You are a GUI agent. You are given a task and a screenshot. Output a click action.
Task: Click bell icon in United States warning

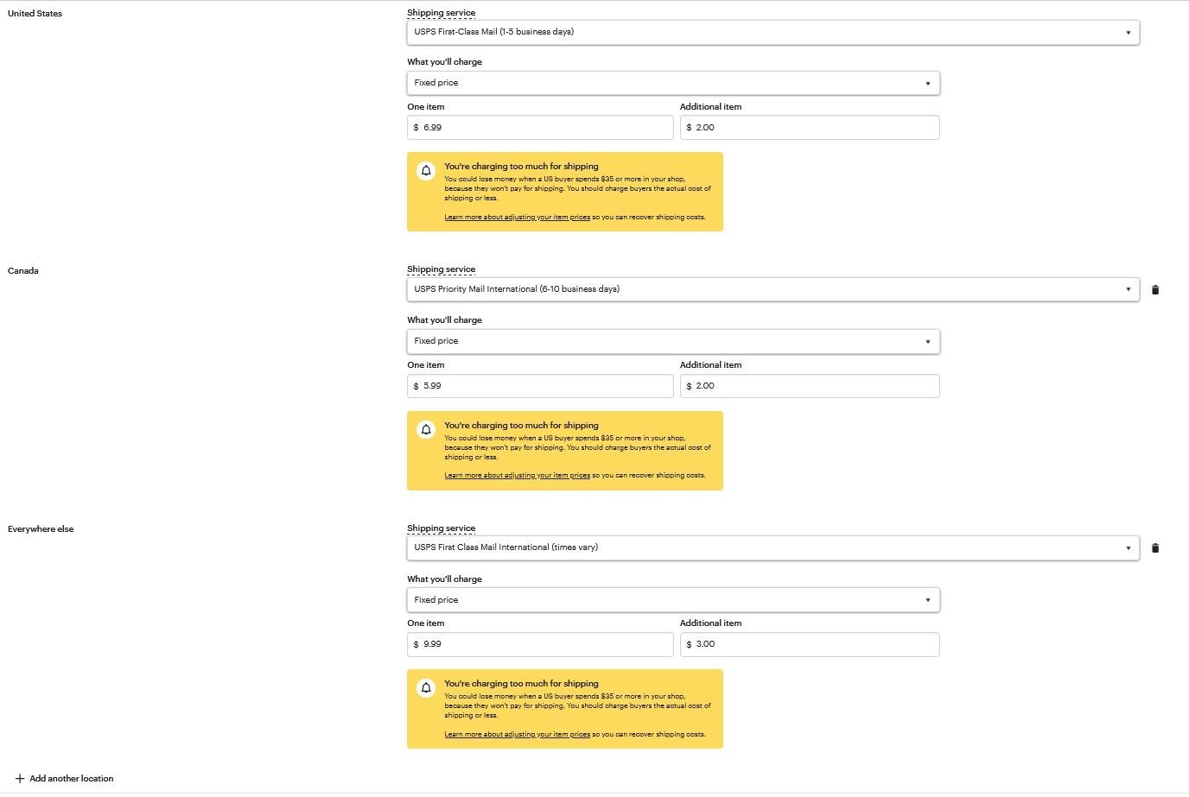[426, 171]
